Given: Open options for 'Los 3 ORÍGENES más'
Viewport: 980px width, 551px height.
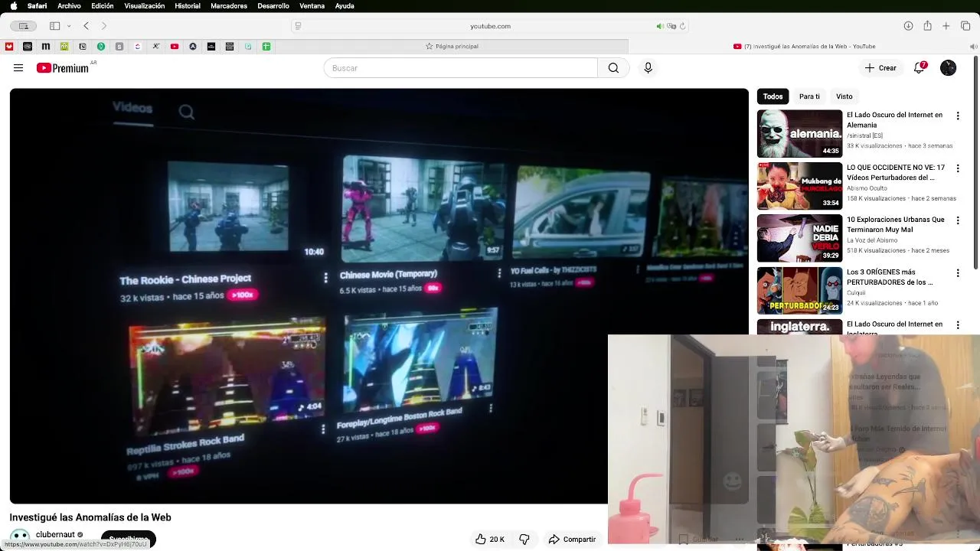Looking at the screenshot, I should [x=958, y=273].
